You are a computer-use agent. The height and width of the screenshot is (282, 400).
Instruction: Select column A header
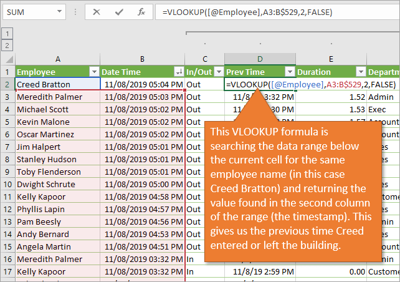point(57,59)
